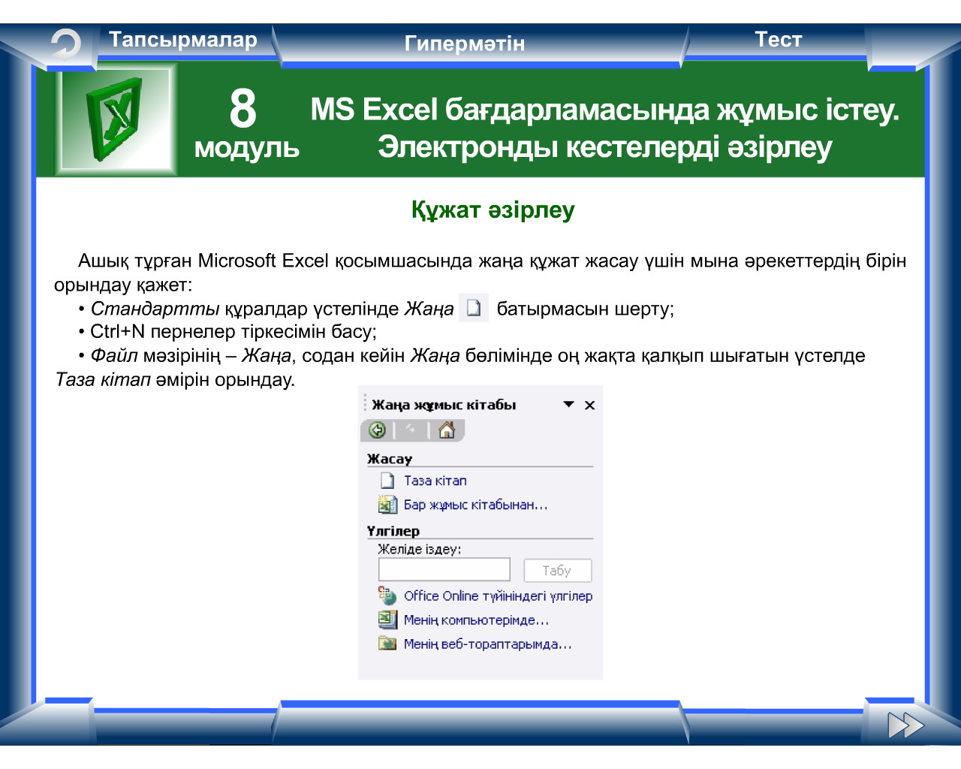Click the Жаңа new document icon in text
Screen dimensions: 961x769
point(474,308)
